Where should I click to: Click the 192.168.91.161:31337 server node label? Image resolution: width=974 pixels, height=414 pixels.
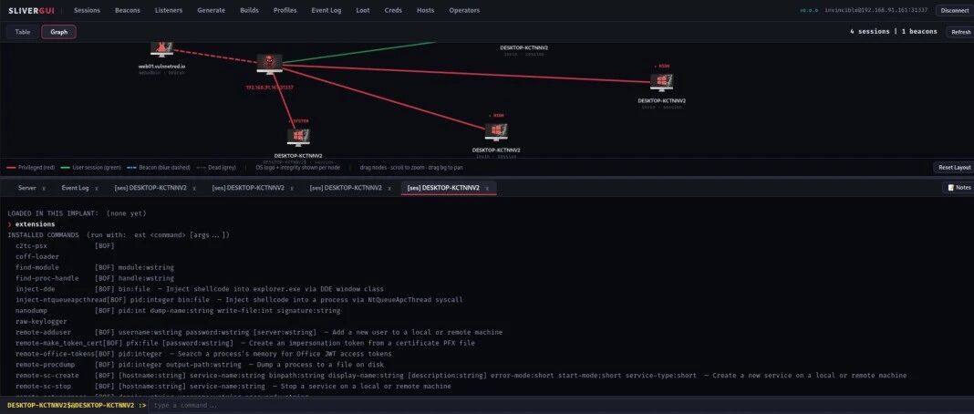click(x=270, y=88)
